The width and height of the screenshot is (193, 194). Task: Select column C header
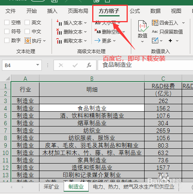[163, 78]
